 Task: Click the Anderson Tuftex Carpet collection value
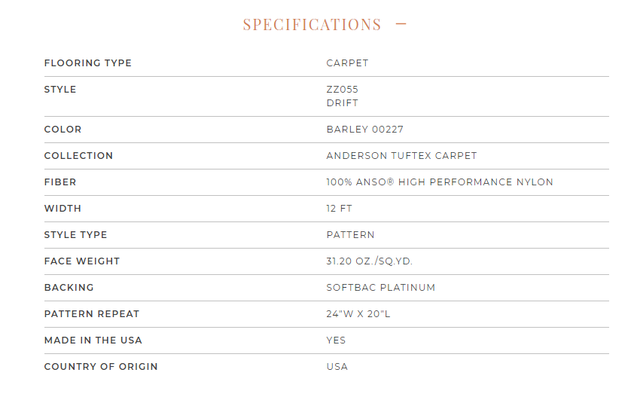pos(401,156)
